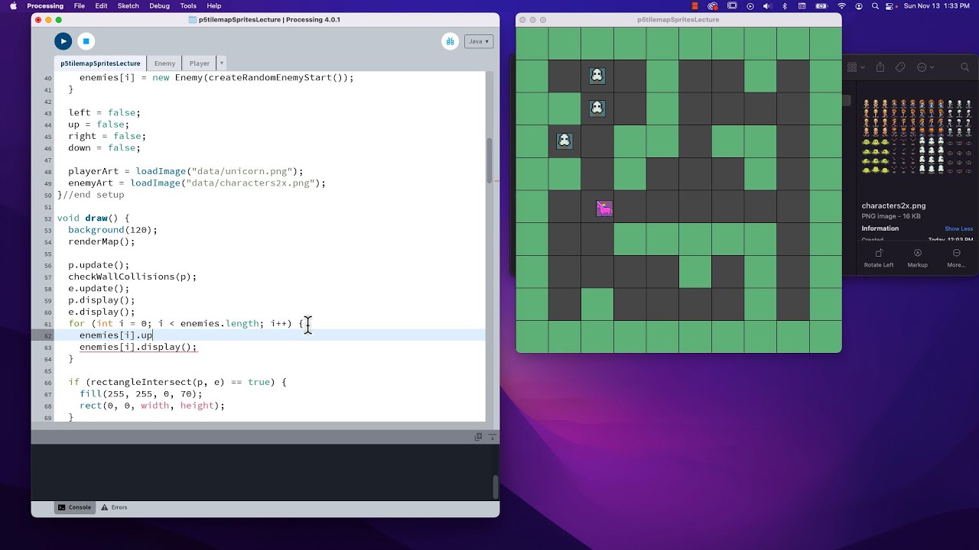This screenshot has width=979, height=550.
Task: Click the characters2x.png preview thumbnail
Action: pyautogui.click(x=917, y=137)
